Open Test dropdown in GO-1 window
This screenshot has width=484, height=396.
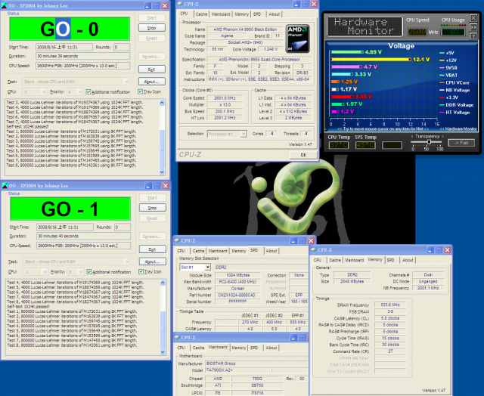(127, 261)
